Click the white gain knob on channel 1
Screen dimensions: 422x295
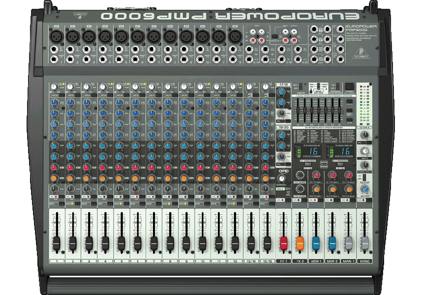coord(54,87)
